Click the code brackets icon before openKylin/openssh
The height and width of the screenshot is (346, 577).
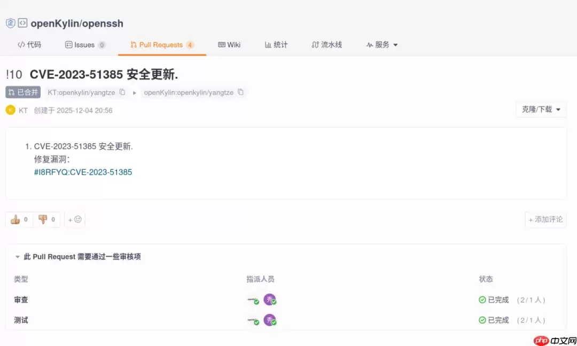[24, 23]
